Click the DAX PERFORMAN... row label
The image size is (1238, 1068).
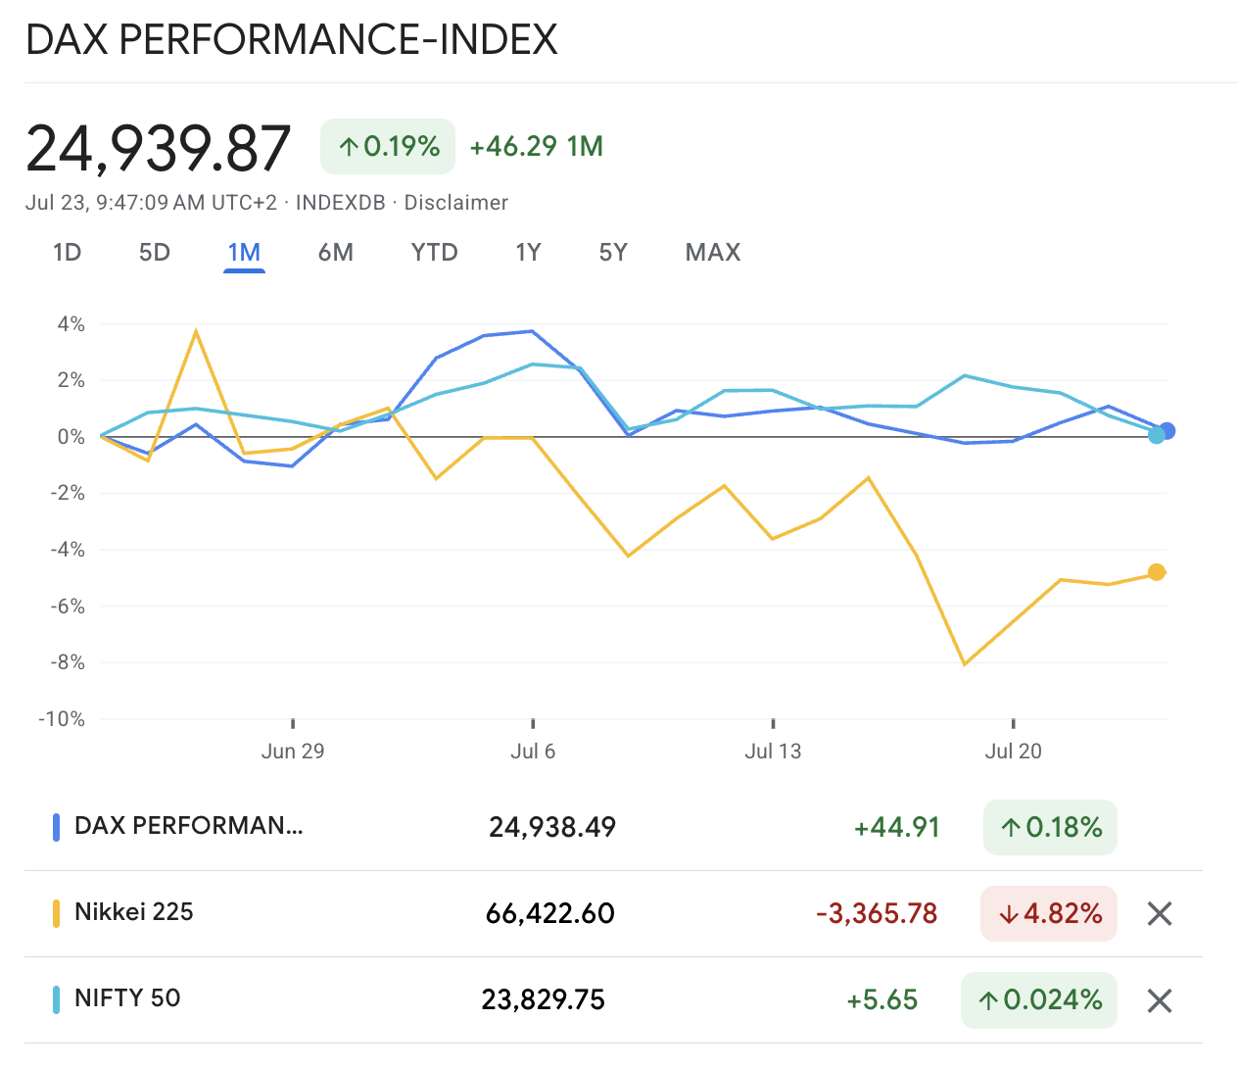click(x=189, y=826)
